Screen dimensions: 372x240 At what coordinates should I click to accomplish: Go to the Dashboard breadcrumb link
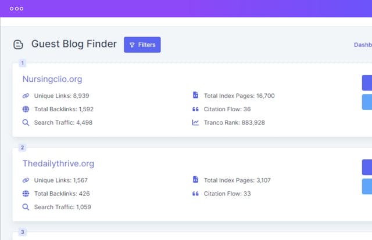[x=362, y=45]
